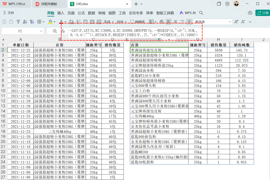Click the cube icon in title bar
The height and width of the screenshot is (180, 270).
tap(227, 4)
